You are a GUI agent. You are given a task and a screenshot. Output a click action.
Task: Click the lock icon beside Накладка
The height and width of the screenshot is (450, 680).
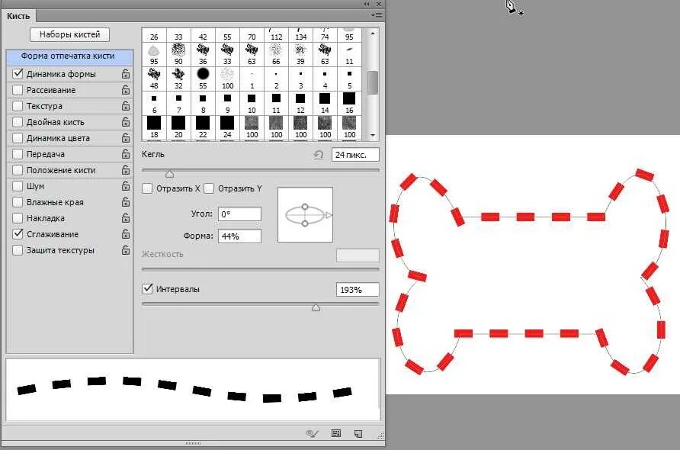tap(126, 218)
